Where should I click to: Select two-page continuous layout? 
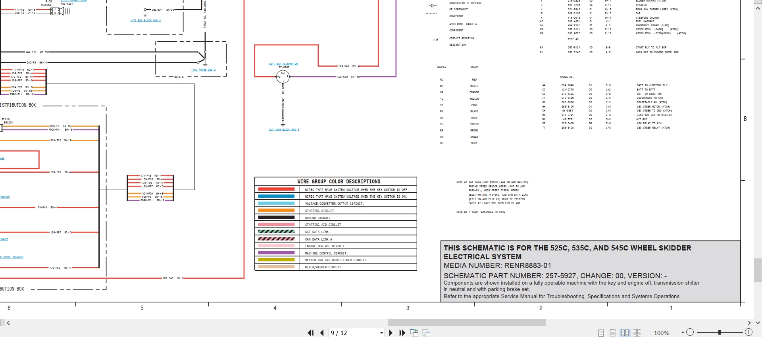tap(637, 333)
